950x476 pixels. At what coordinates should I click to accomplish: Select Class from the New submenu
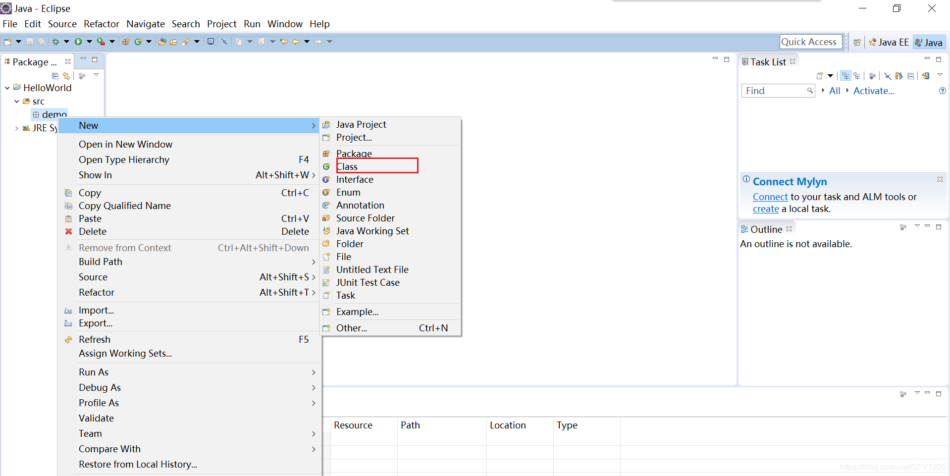[x=390, y=166]
